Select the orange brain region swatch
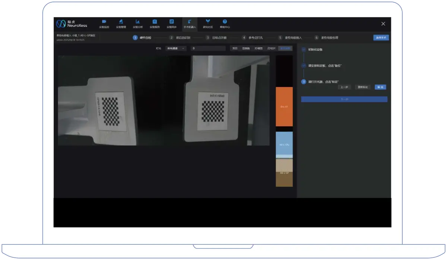447x260 pixels. [x=284, y=107]
